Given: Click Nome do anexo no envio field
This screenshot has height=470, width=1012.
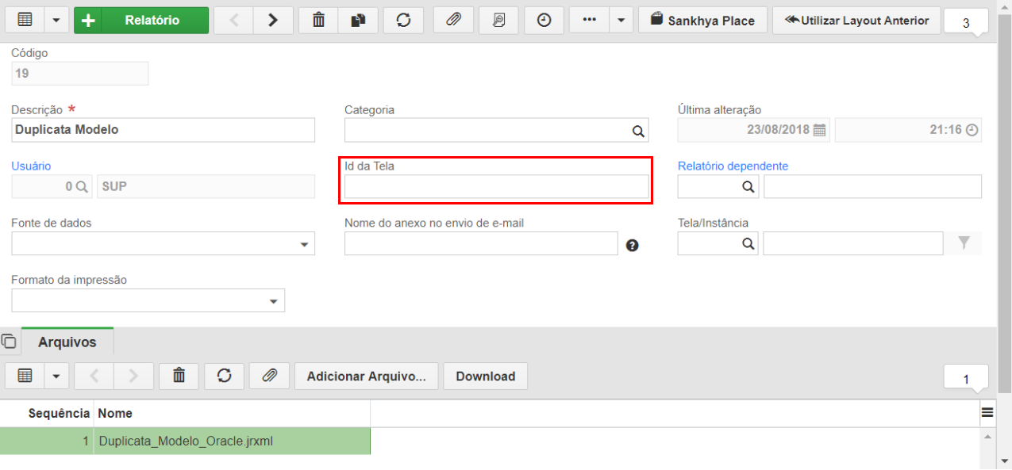Looking at the screenshot, I should click(x=481, y=244).
